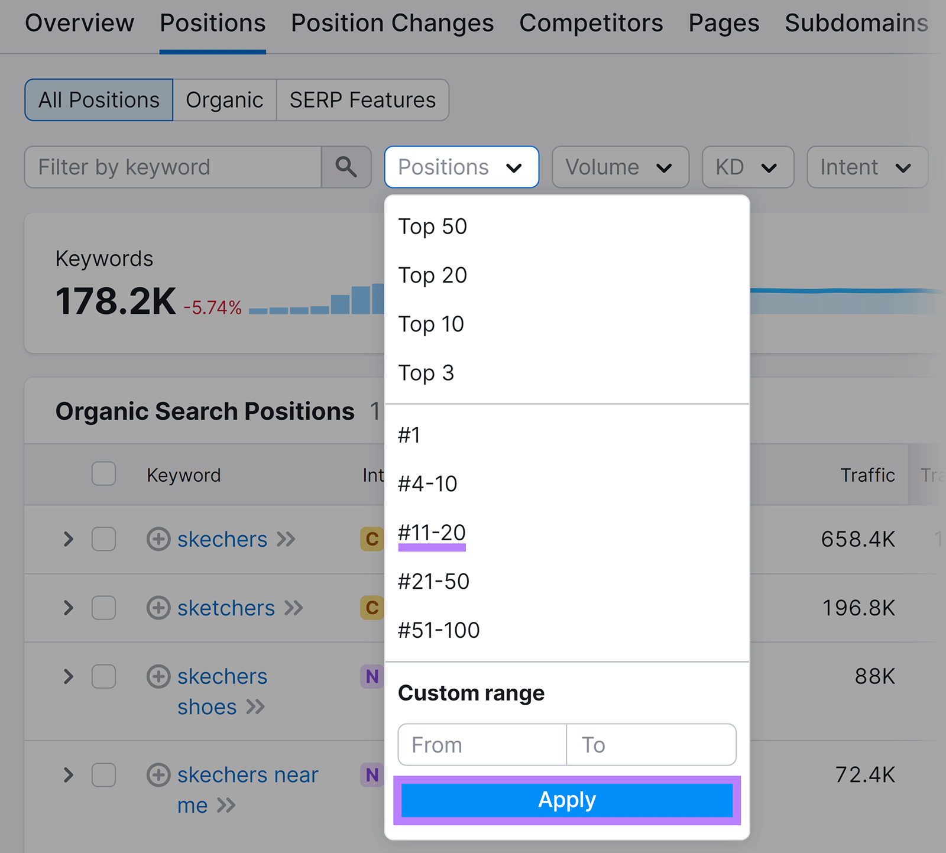Open the Intent filter dropdown
This screenshot has height=853, width=946.
click(x=866, y=167)
